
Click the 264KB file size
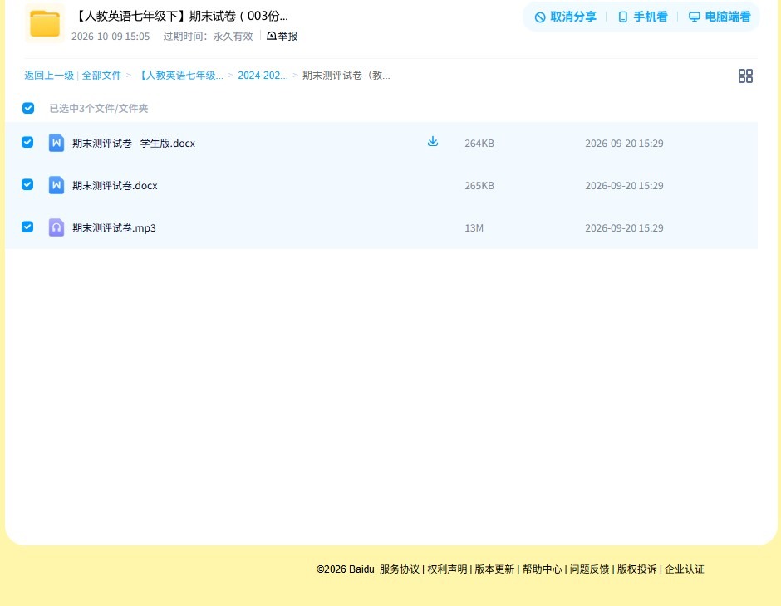tap(479, 144)
